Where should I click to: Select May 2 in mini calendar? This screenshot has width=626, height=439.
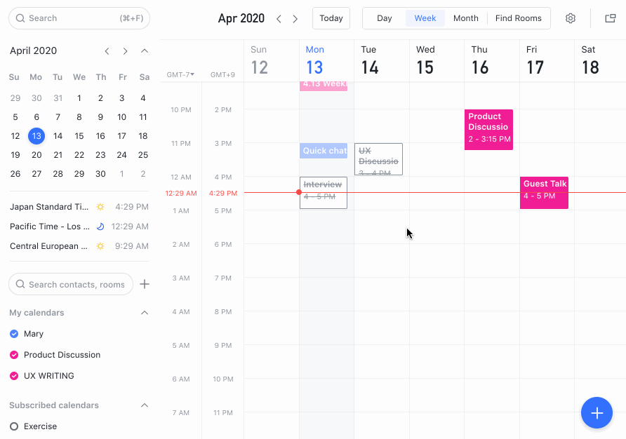click(143, 174)
